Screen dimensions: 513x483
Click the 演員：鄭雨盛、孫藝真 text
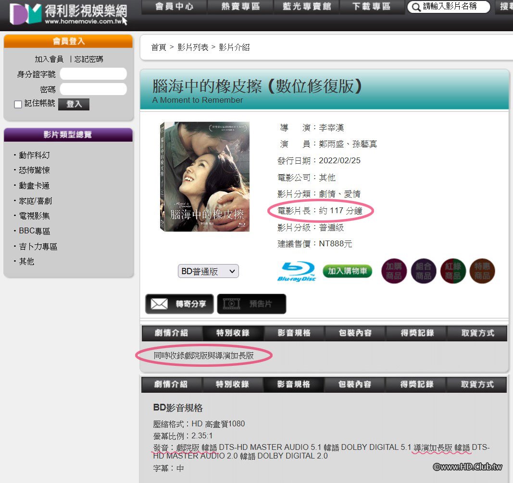[327, 144]
